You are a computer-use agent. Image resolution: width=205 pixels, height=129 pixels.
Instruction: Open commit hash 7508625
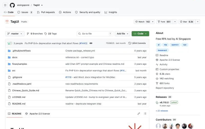click(110, 43)
